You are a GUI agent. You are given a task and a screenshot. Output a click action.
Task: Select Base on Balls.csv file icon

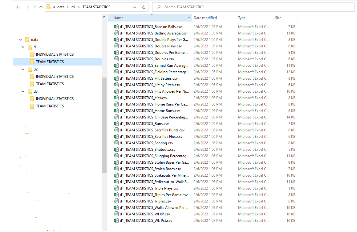tap(116, 26)
